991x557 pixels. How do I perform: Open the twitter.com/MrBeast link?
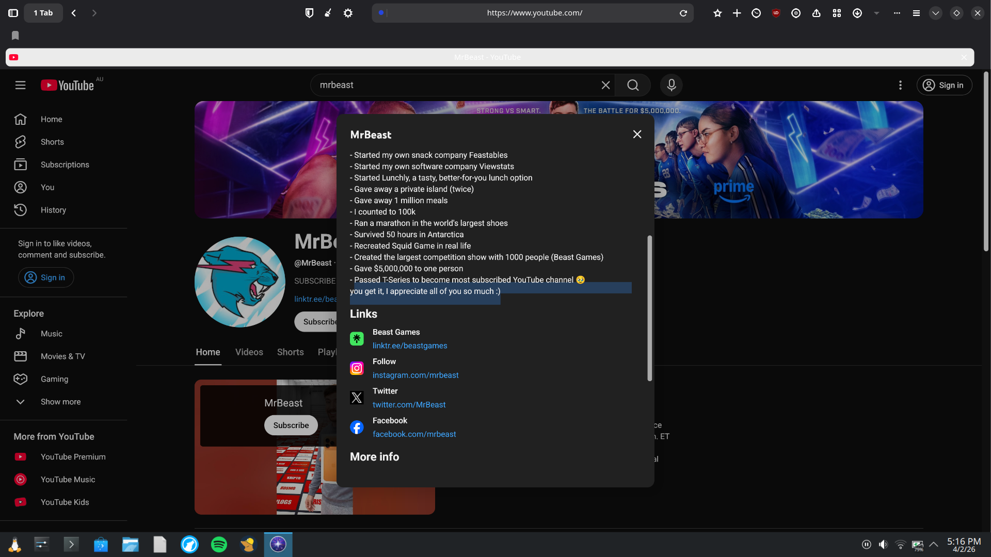tap(409, 405)
